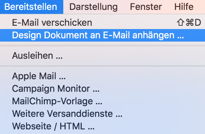Choose E-Mail verschicken from the menu

102,23
